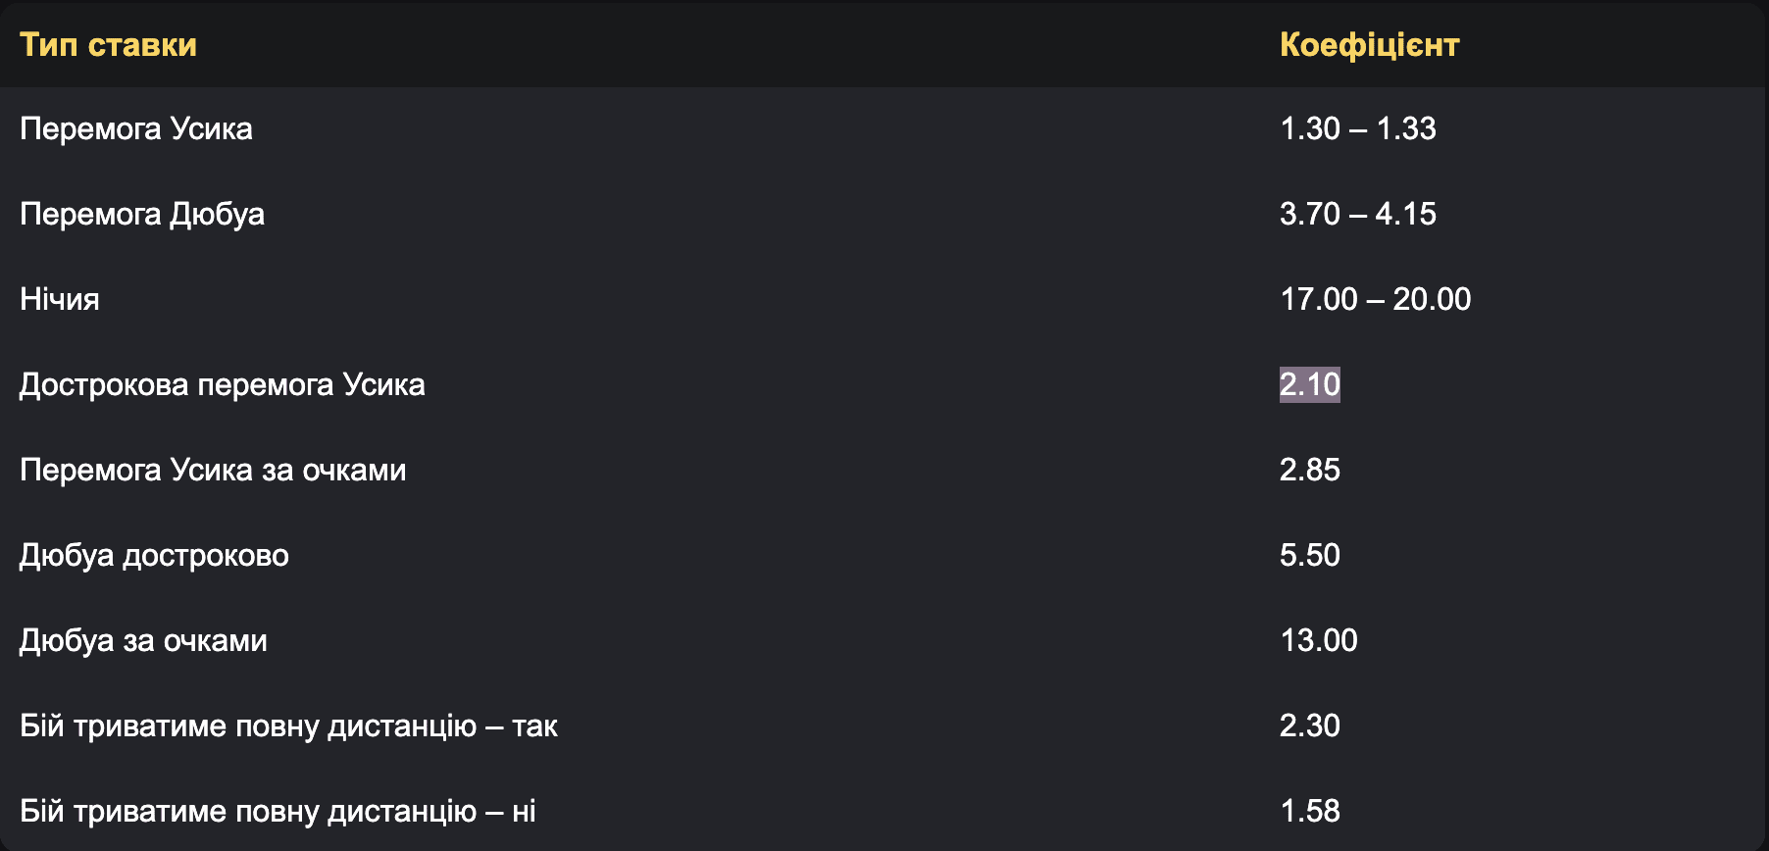This screenshot has width=1769, height=851.
Task: Click the 'Коефіцієнт' column header
Action: 1370,45
